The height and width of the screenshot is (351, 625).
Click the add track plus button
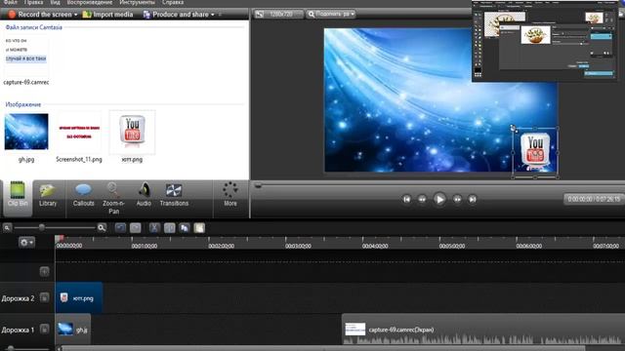(x=44, y=271)
